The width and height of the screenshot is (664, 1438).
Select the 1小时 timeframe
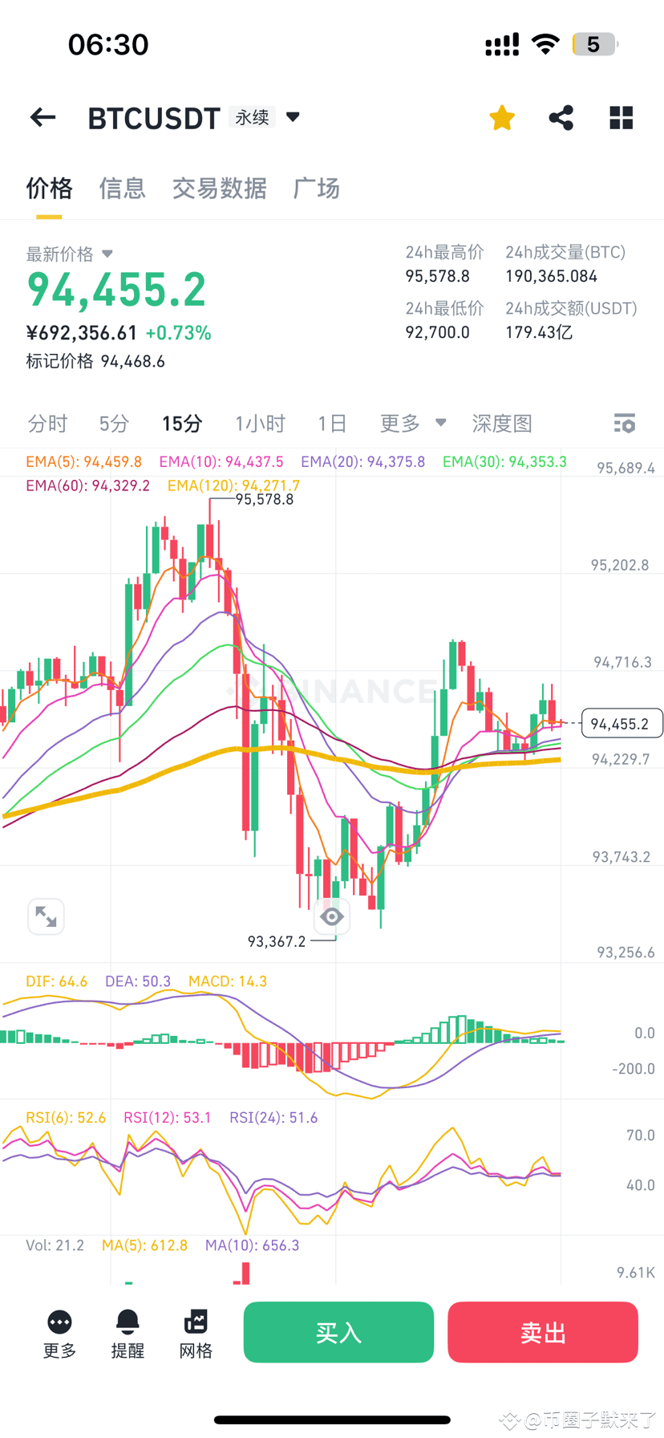point(260,423)
